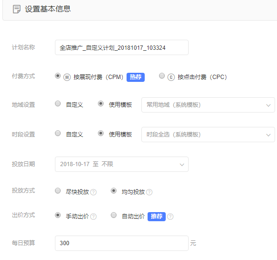
Task: Select 自定义 radio for 时段设置
Action: (x=58, y=133)
